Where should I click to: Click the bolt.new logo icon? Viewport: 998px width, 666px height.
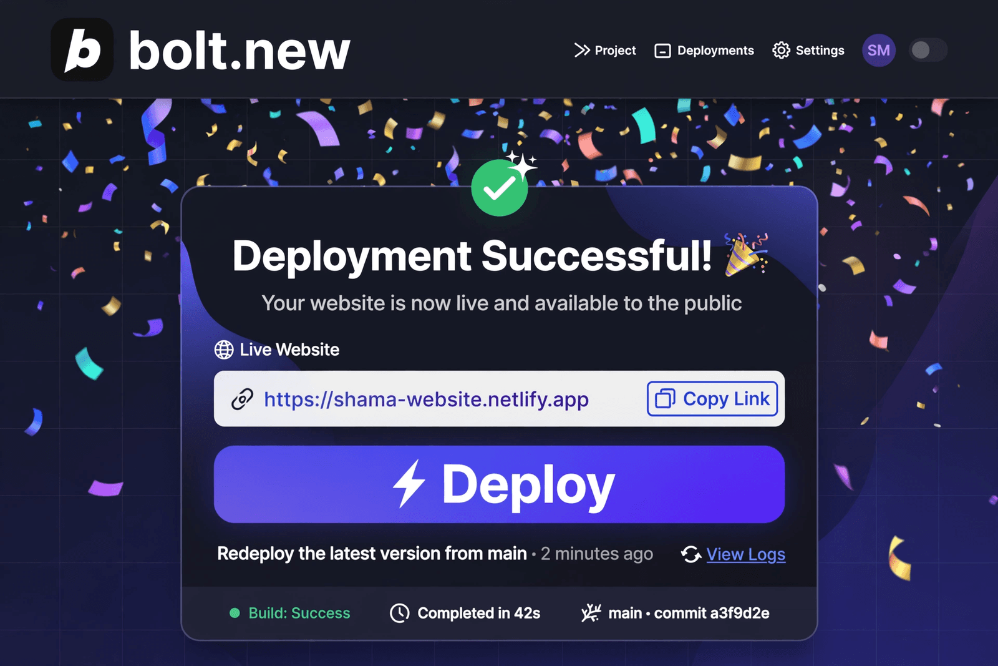(x=82, y=50)
